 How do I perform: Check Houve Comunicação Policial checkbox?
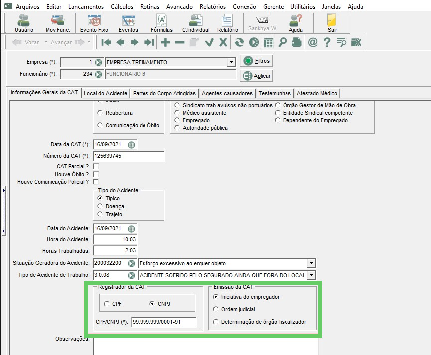coord(96,182)
